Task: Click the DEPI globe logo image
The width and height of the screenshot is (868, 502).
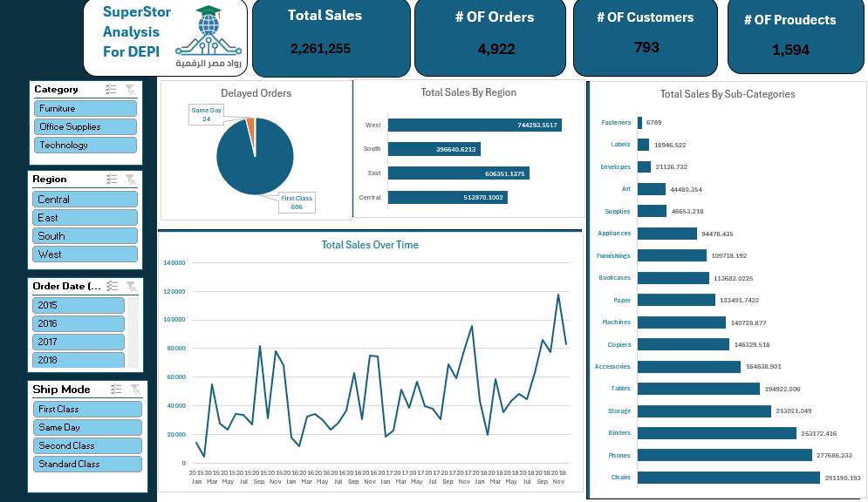Action: pos(208,37)
